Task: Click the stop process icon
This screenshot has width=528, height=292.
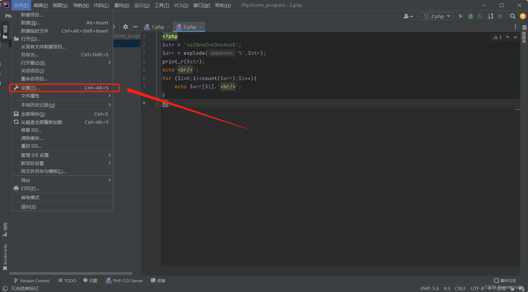Action: [500, 16]
